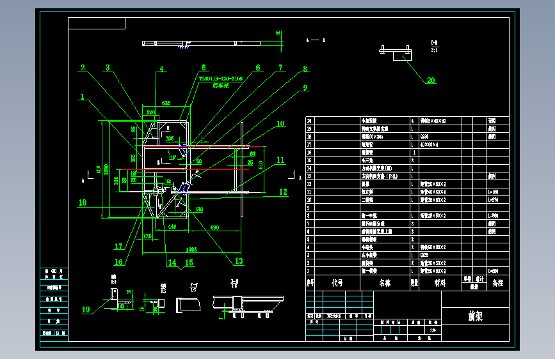Select green callout label 20

point(431,80)
